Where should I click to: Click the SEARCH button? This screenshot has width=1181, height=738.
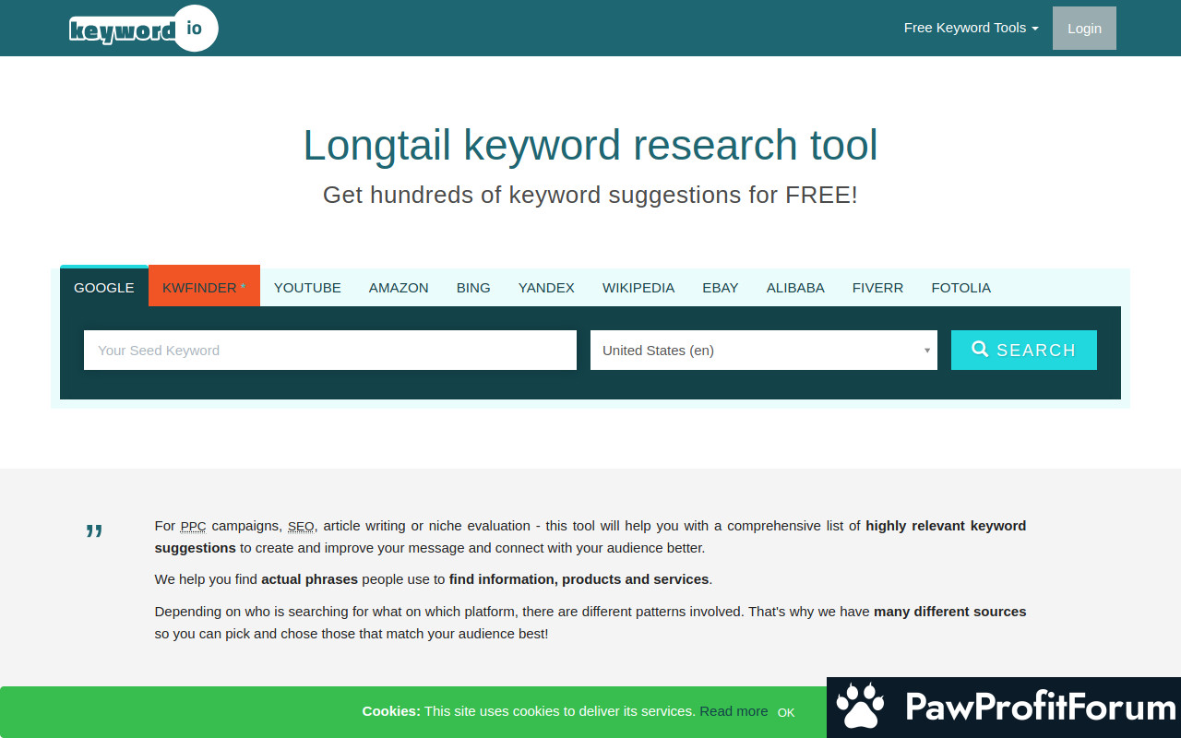[1024, 350]
